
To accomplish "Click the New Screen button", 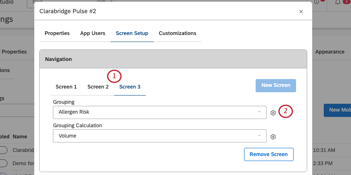I will (x=276, y=86).
